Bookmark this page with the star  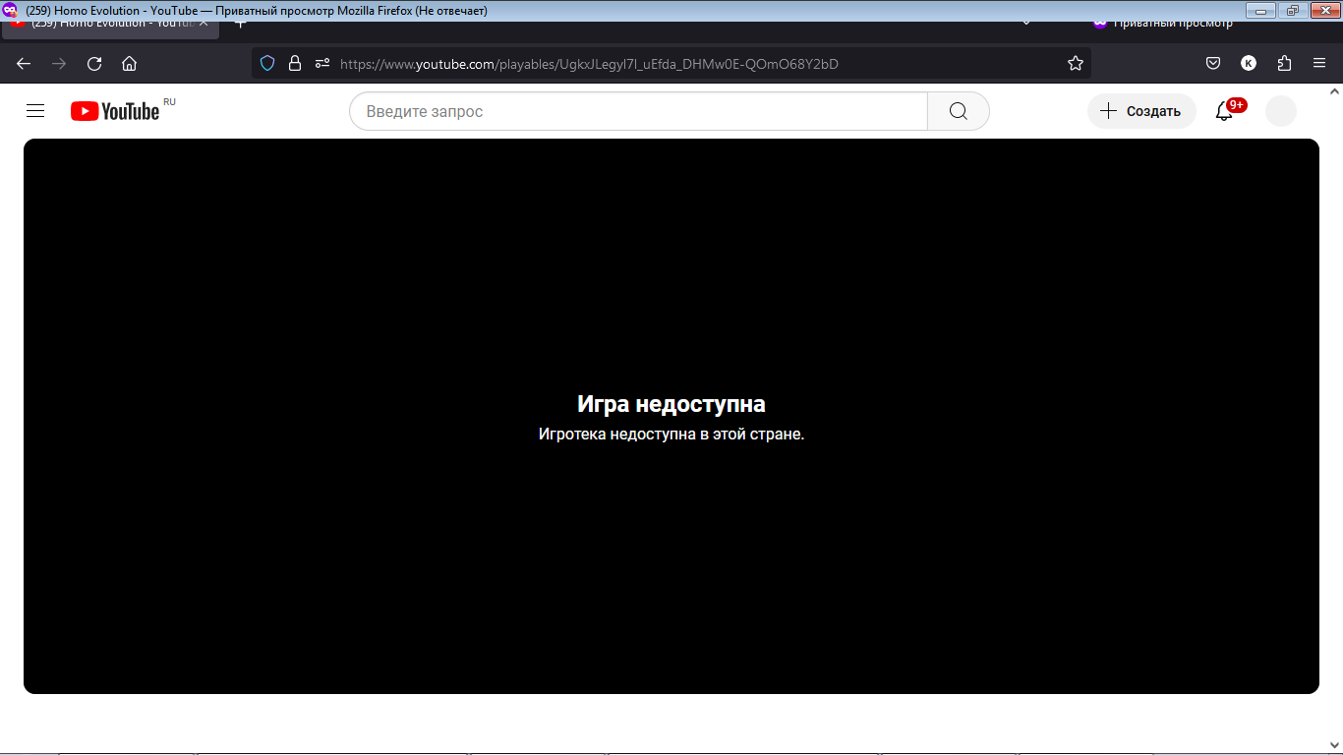1076,64
